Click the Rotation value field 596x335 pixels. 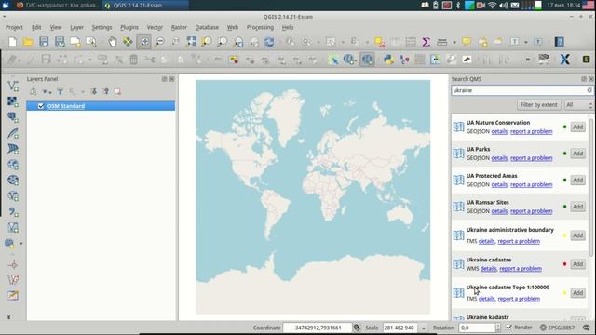(477, 328)
